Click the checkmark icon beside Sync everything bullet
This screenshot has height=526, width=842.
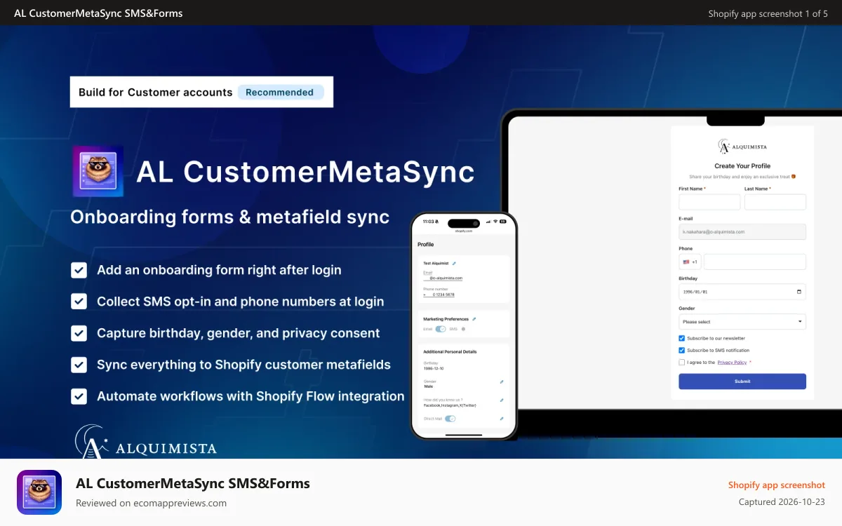[79, 365]
